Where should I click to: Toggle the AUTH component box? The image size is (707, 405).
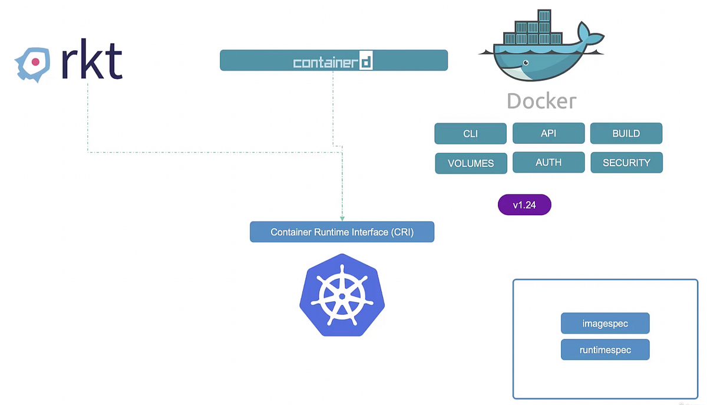[x=548, y=162]
